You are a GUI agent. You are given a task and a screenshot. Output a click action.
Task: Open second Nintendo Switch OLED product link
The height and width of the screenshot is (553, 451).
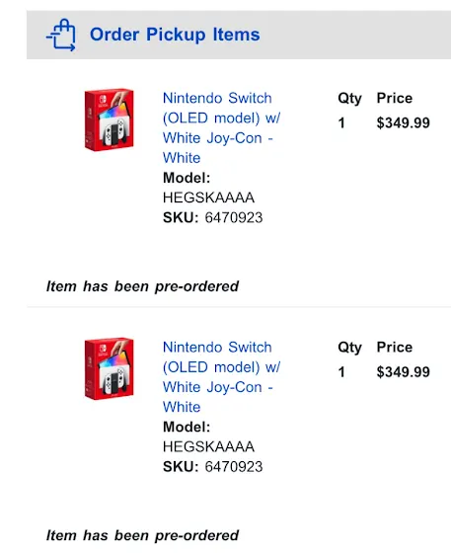tap(222, 377)
